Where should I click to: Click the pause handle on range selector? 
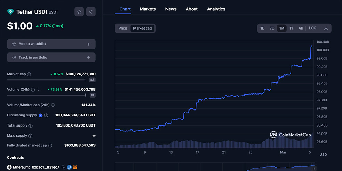tap(315, 168)
